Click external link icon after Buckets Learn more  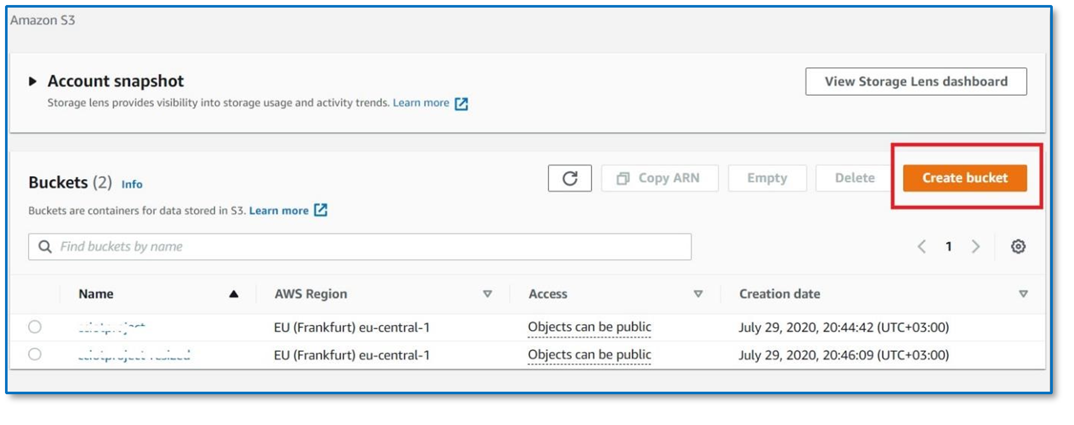click(x=321, y=210)
